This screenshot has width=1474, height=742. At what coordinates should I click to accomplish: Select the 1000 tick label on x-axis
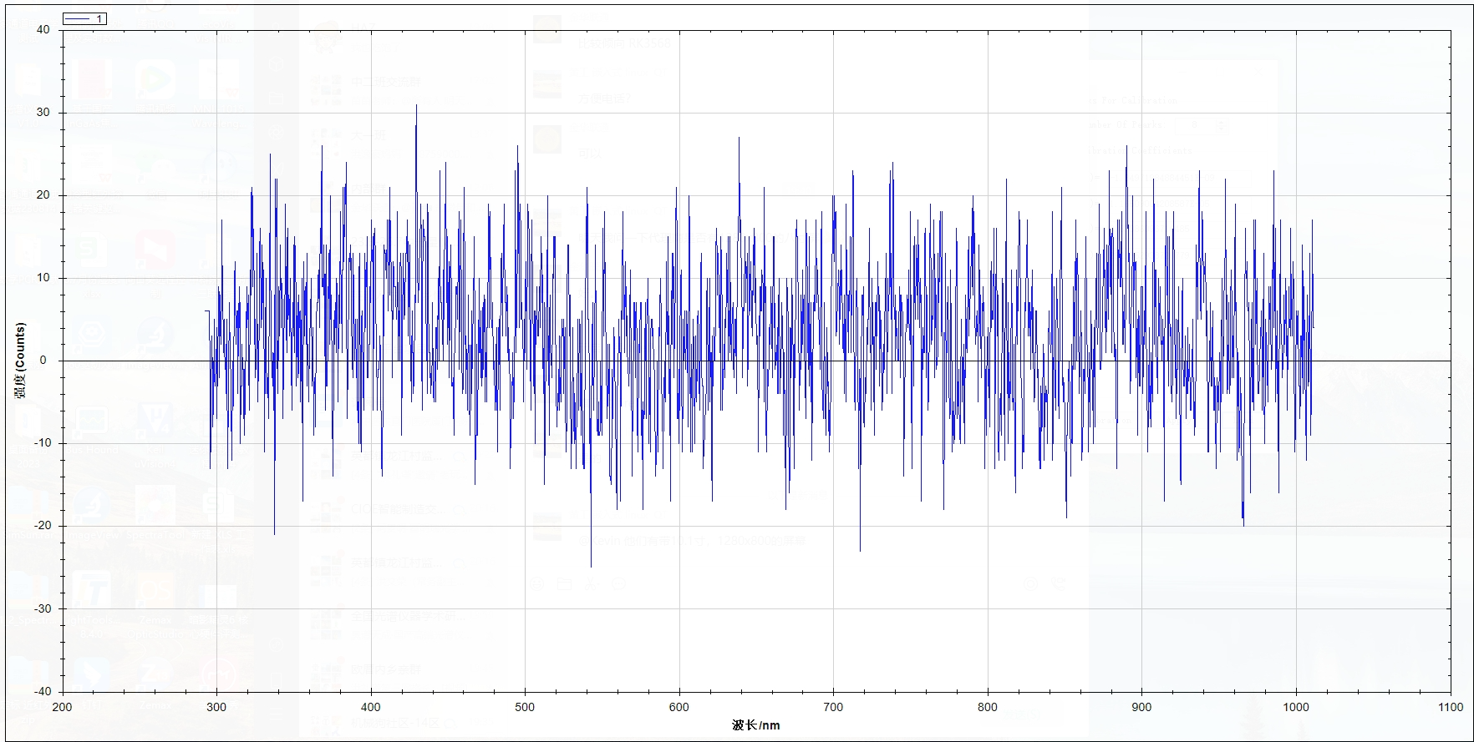tap(1296, 707)
